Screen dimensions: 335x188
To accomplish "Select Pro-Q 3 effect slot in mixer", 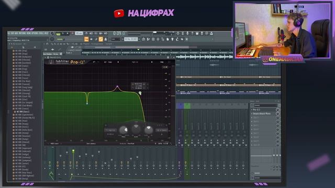I will [x=264, y=110].
